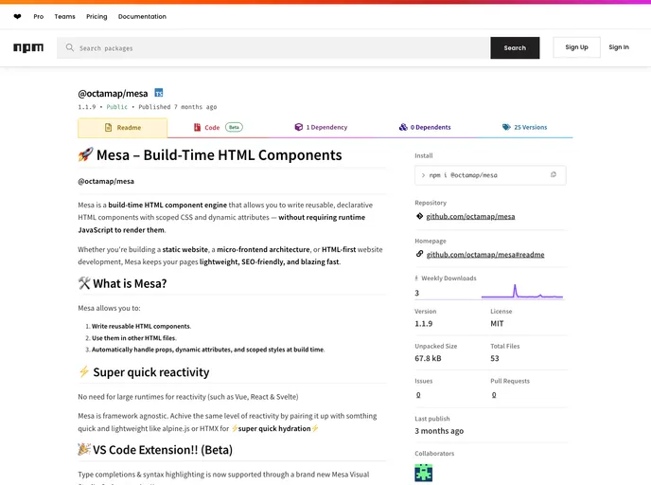Click the Super quick reactivity heading
The height and width of the screenshot is (485, 651).
point(151,372)
